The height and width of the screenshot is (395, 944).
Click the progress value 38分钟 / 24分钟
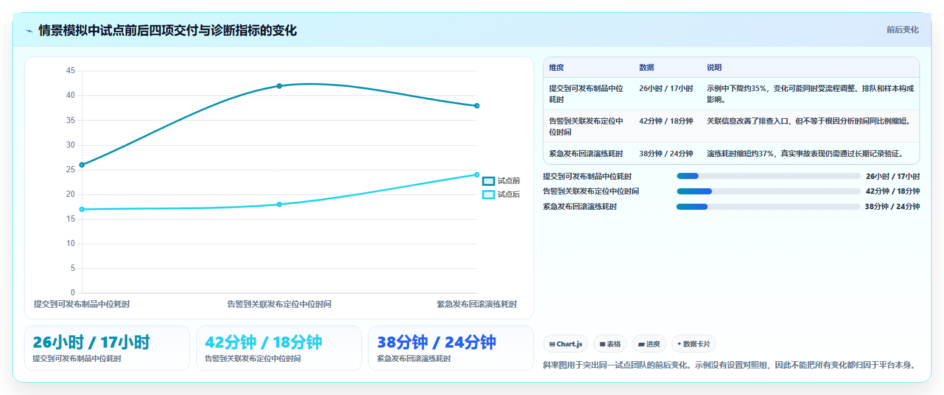[892, 207]
